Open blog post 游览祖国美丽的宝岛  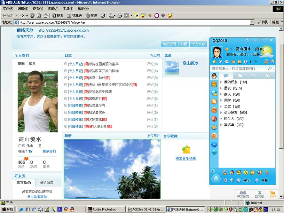pyautogui.click(x=104, y=64)
